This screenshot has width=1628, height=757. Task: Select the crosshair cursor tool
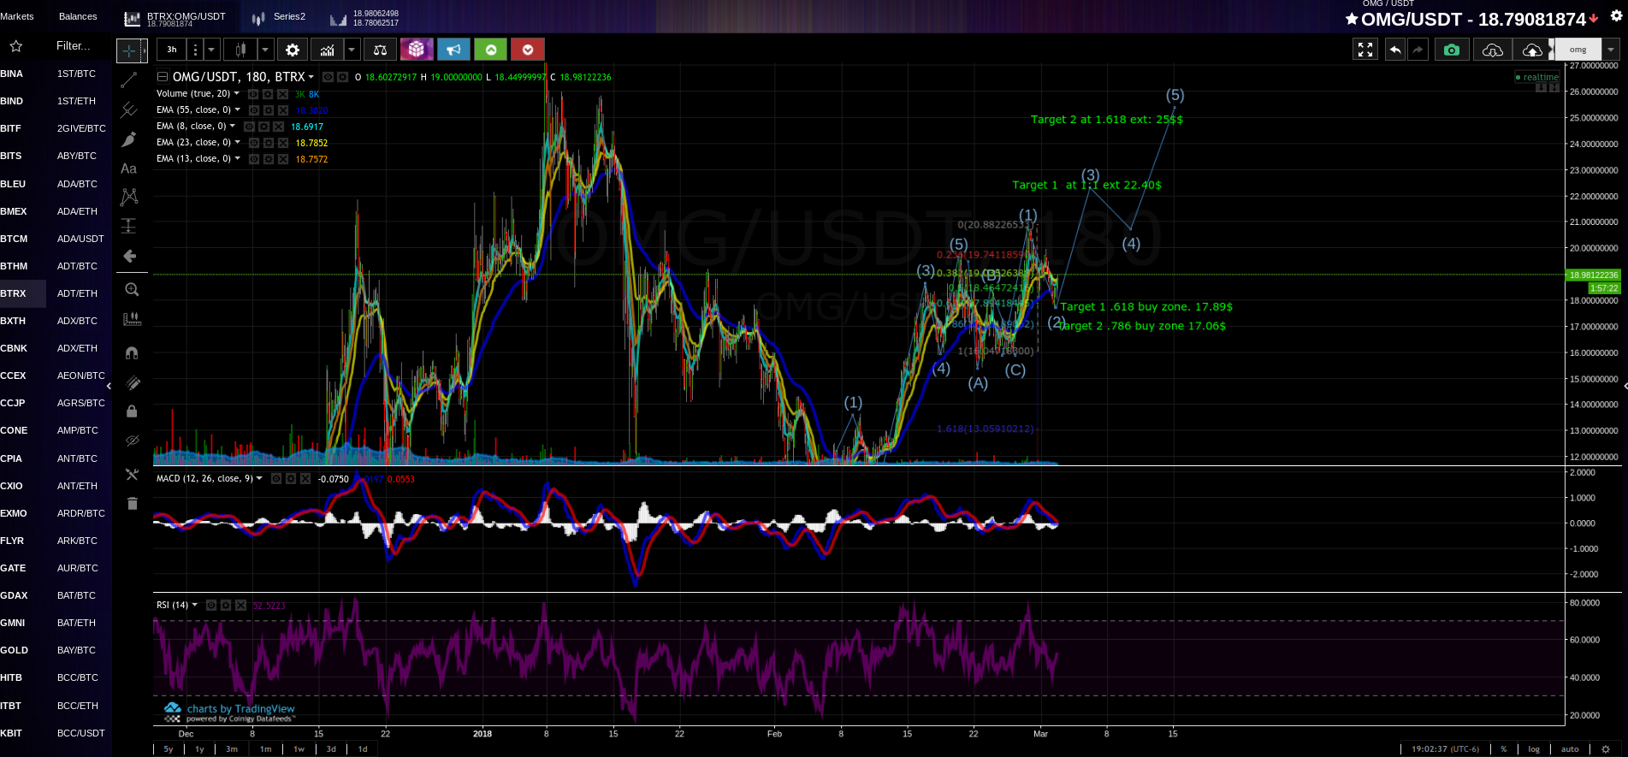click(128, 50)
